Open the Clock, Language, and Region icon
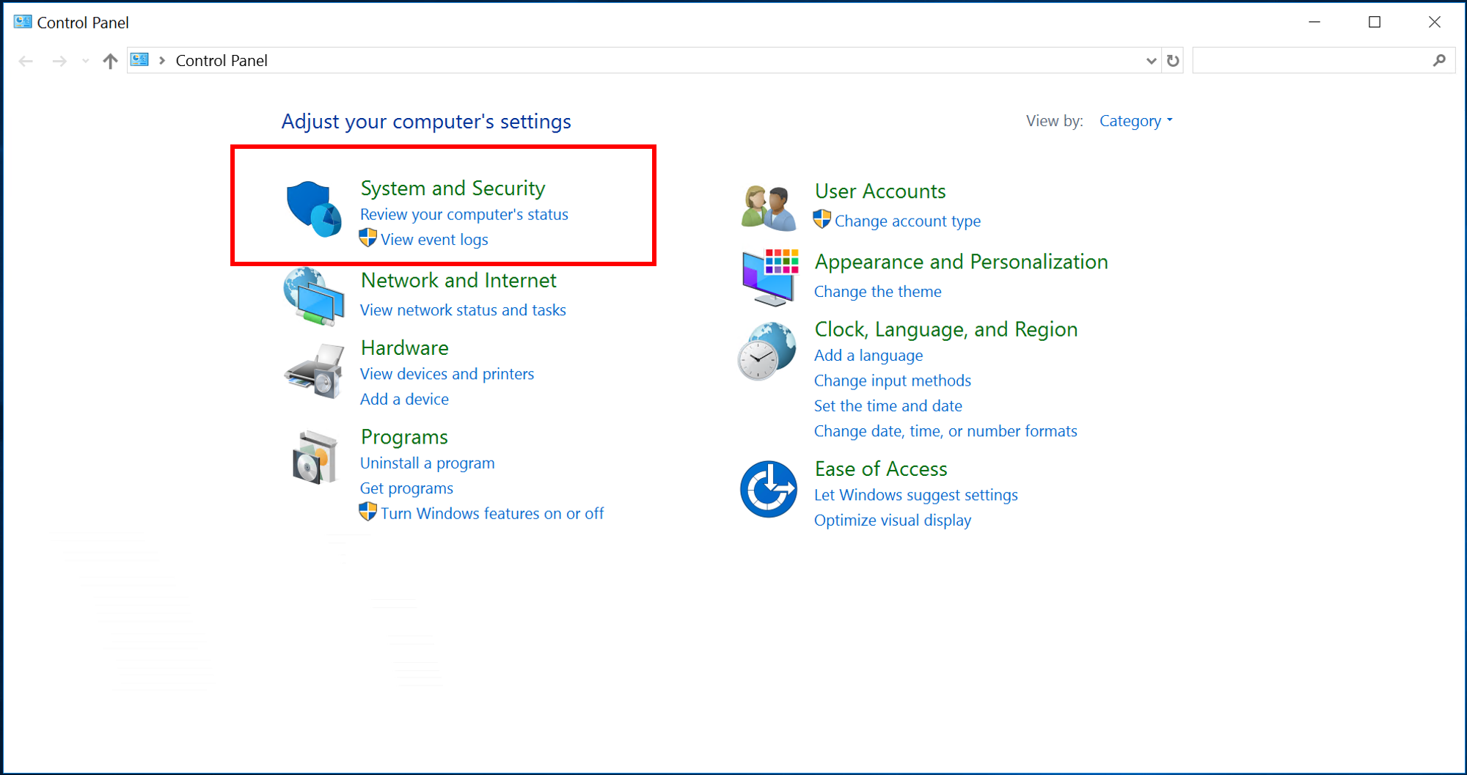Viewport: 1467px width, 775px height. pos(767,351)
